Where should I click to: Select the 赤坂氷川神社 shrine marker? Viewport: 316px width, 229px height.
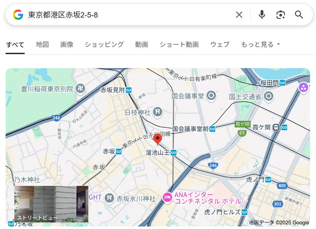[x=109, y=198]
